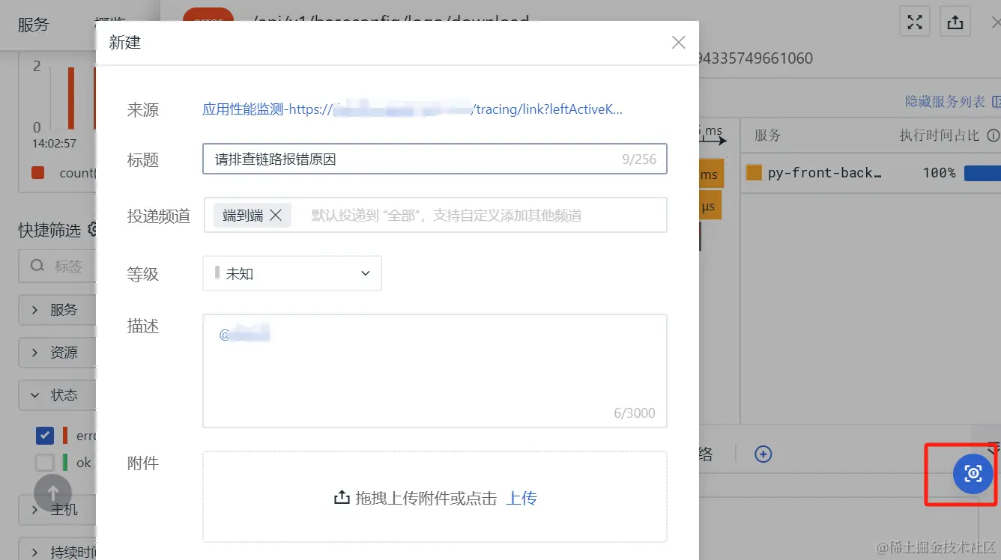1001x560 pixels.
Task: Open the 应用性能监测 source link
Action: pos(412,109)
